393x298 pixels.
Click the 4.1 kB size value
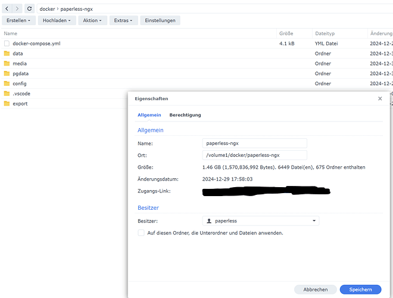pyautogui.click(x=287, y=44)
